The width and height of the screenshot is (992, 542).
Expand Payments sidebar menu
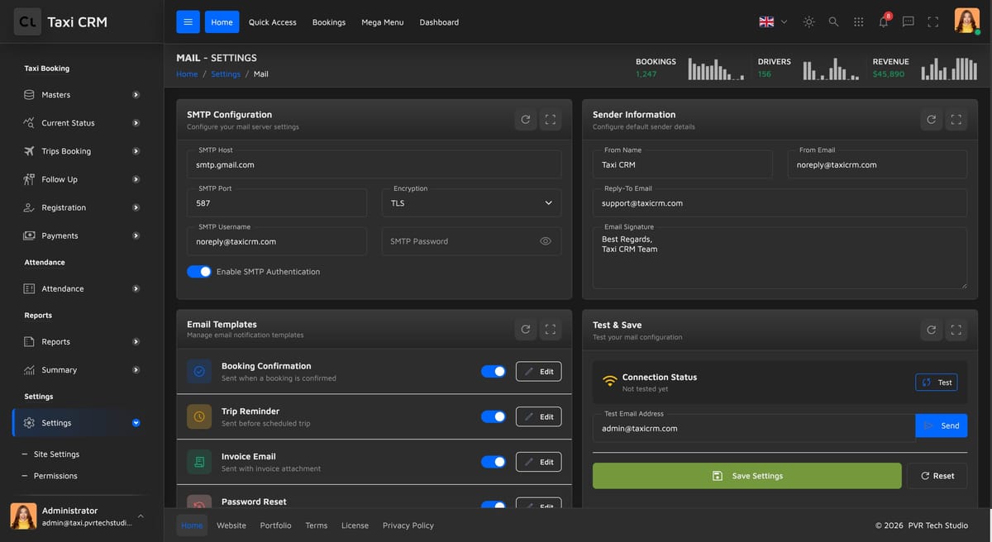tap(82, 235)
